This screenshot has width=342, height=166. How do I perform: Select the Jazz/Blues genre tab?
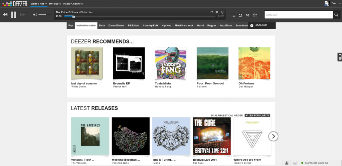[226, 25]
